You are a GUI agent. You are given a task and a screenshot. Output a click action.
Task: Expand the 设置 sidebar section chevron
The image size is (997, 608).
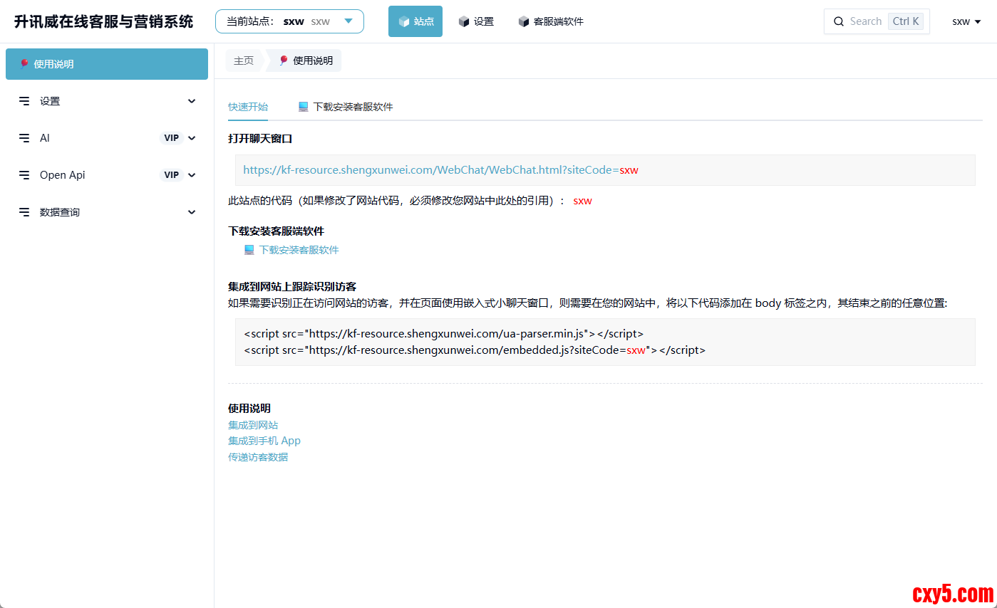192,101
